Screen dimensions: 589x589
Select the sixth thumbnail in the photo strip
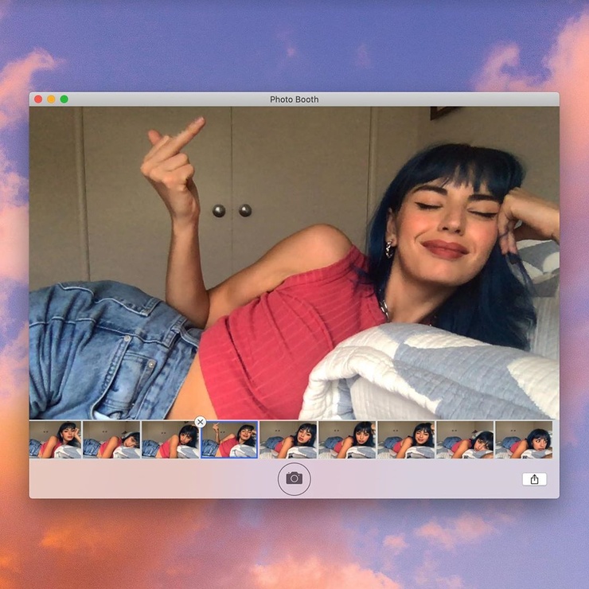347,439
